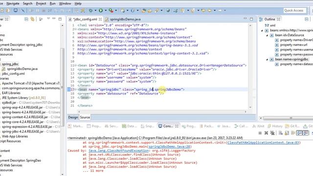Click ClassPathXmlApplicationContext.java:83 stack trace link
Screen dimensions: 313x176
pos(263,142)
